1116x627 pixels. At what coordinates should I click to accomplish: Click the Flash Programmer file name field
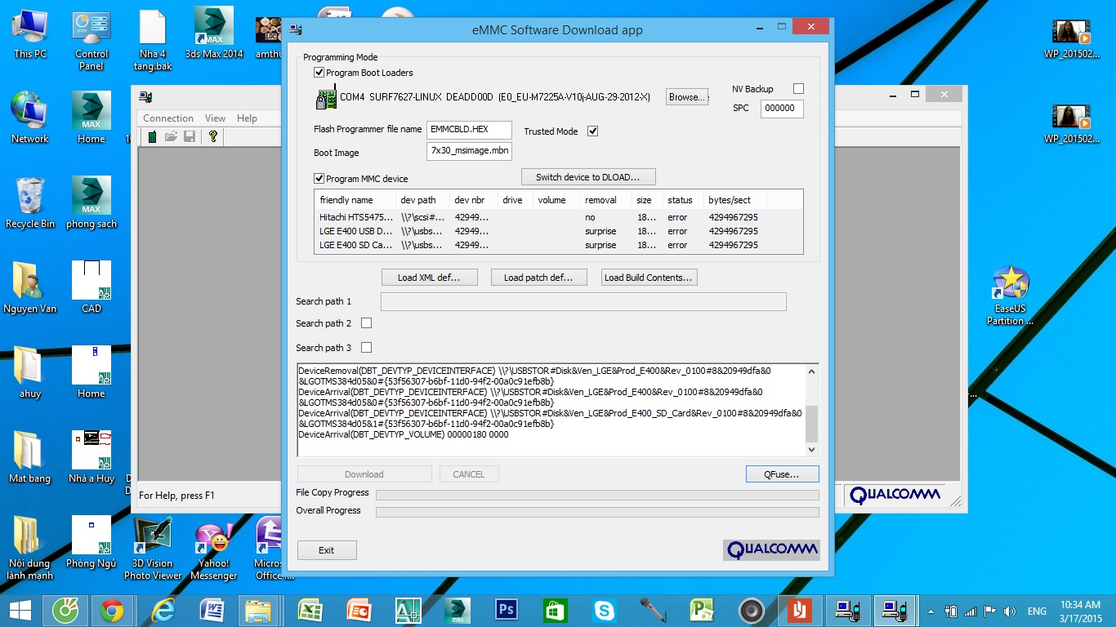point(469,129)
